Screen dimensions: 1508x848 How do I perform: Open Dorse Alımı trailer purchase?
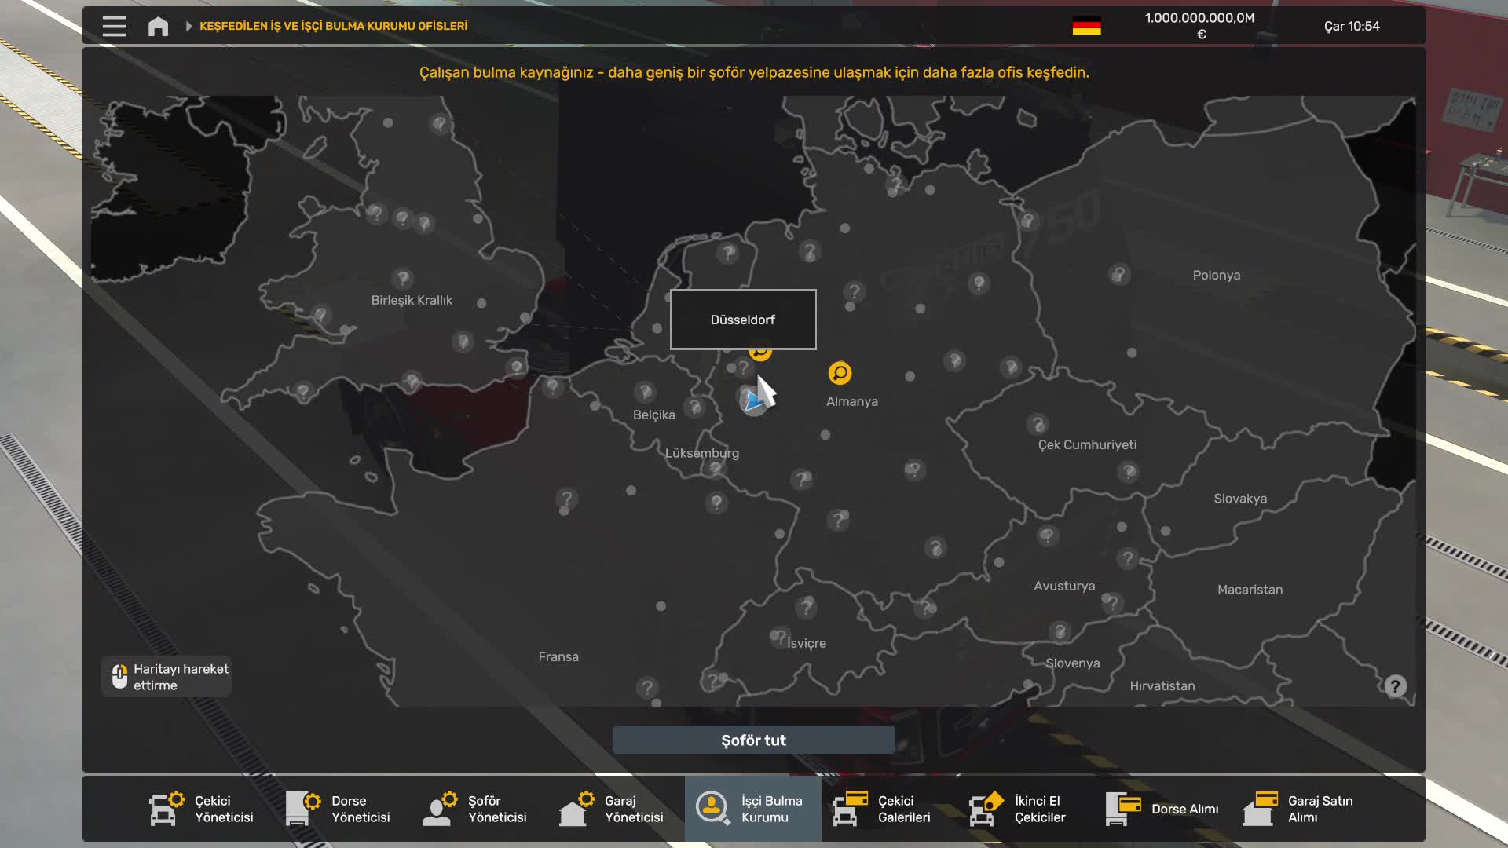(1163, 809)
